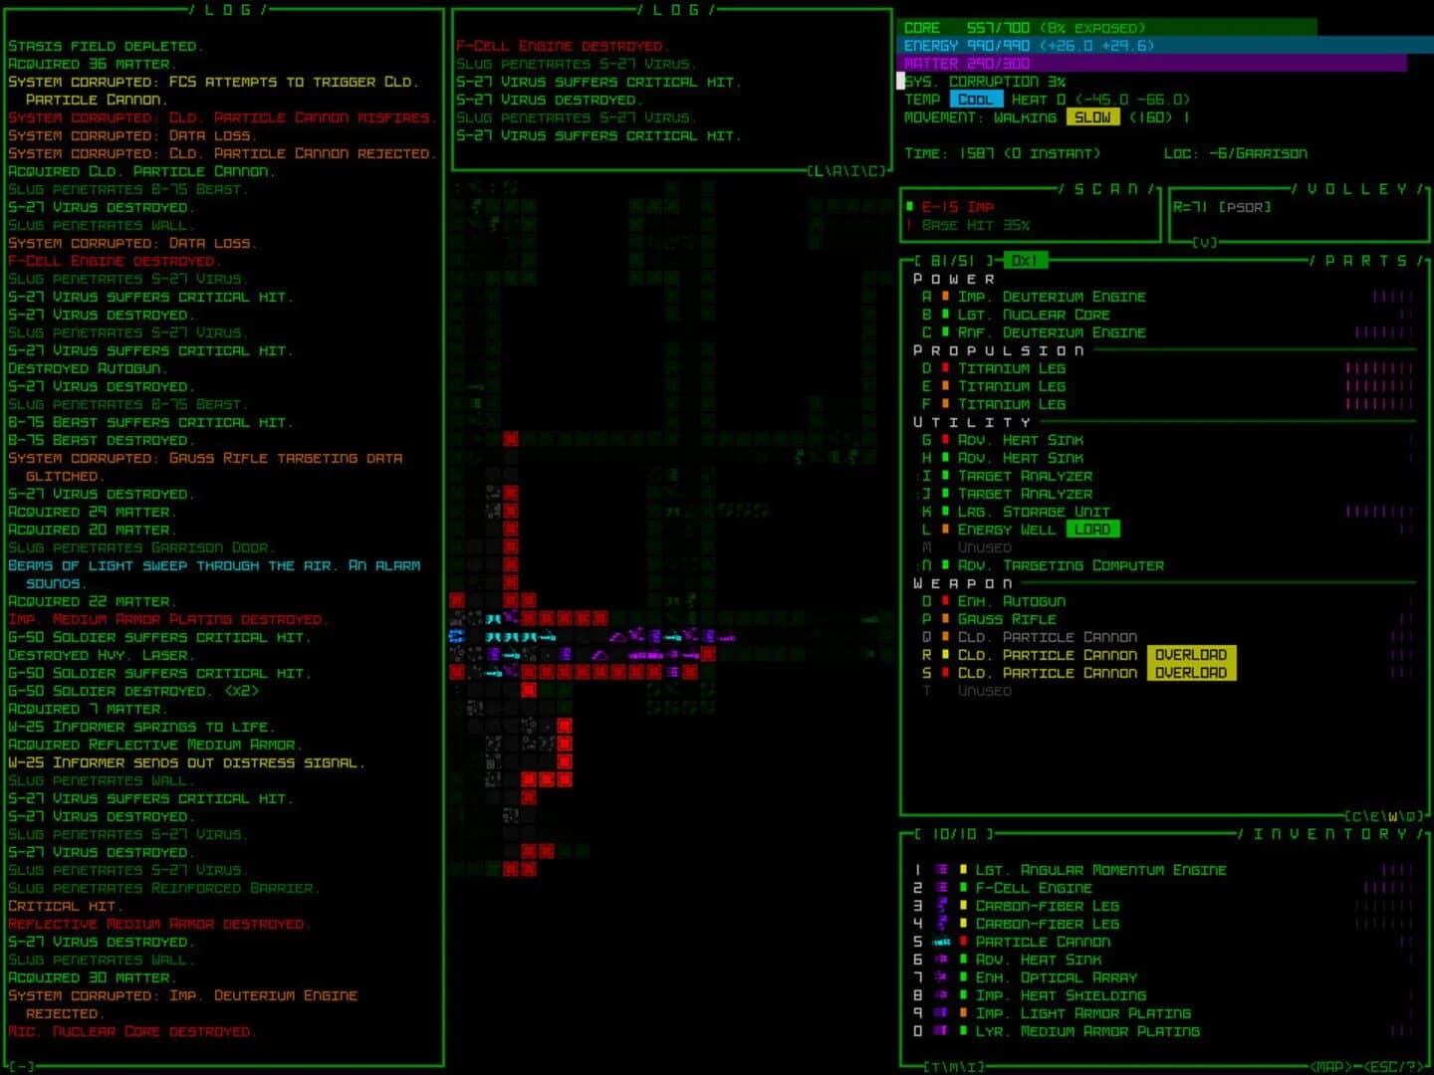Toggle OVERLOAD on slot S Cld. Particle Cannon
The height and width of the screenshot is (1075, 1434).
tap(1192, 672)
